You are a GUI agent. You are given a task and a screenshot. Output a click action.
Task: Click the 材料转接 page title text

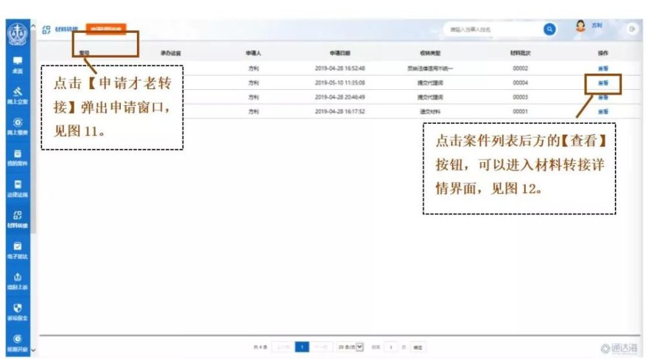point(67,29)
